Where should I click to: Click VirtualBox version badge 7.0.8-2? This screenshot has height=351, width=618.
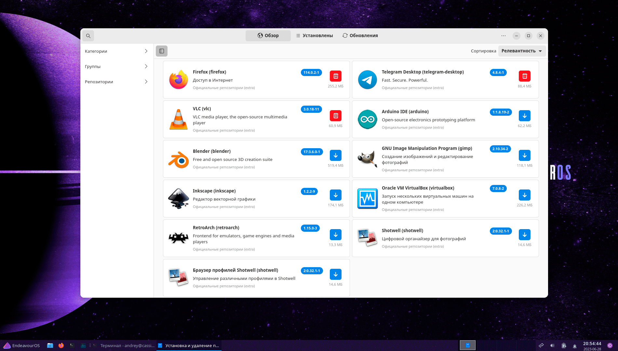[x=498, y=188]
